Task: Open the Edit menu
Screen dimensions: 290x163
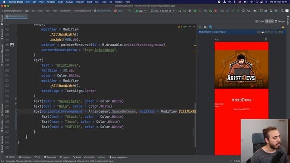Action: [34, 2]
